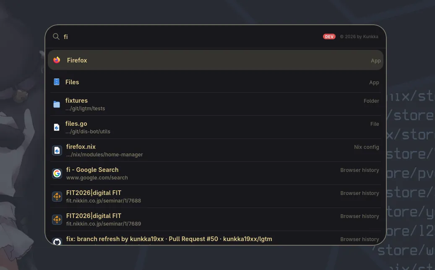Click the Nix config type label
This screenshot has width=435, height=270.
(x=367, y=147)
